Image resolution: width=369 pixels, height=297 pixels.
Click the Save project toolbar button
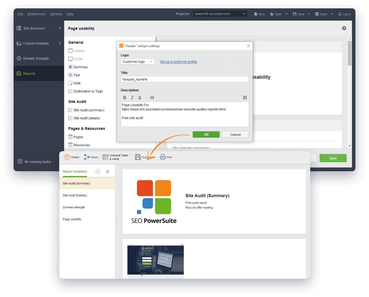pyautogui.click(x=298, y=14)
